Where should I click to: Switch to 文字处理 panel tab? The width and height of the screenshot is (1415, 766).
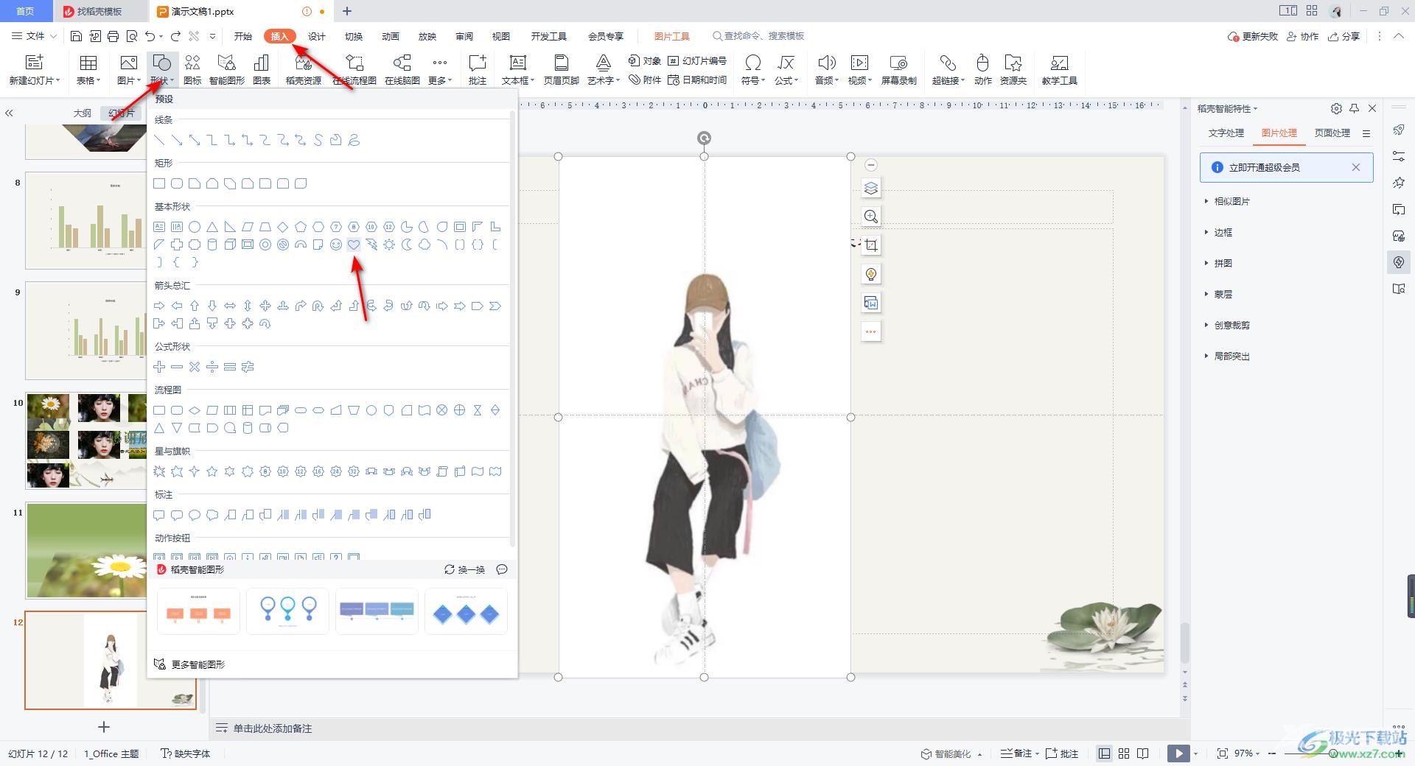coord(1226,133)
